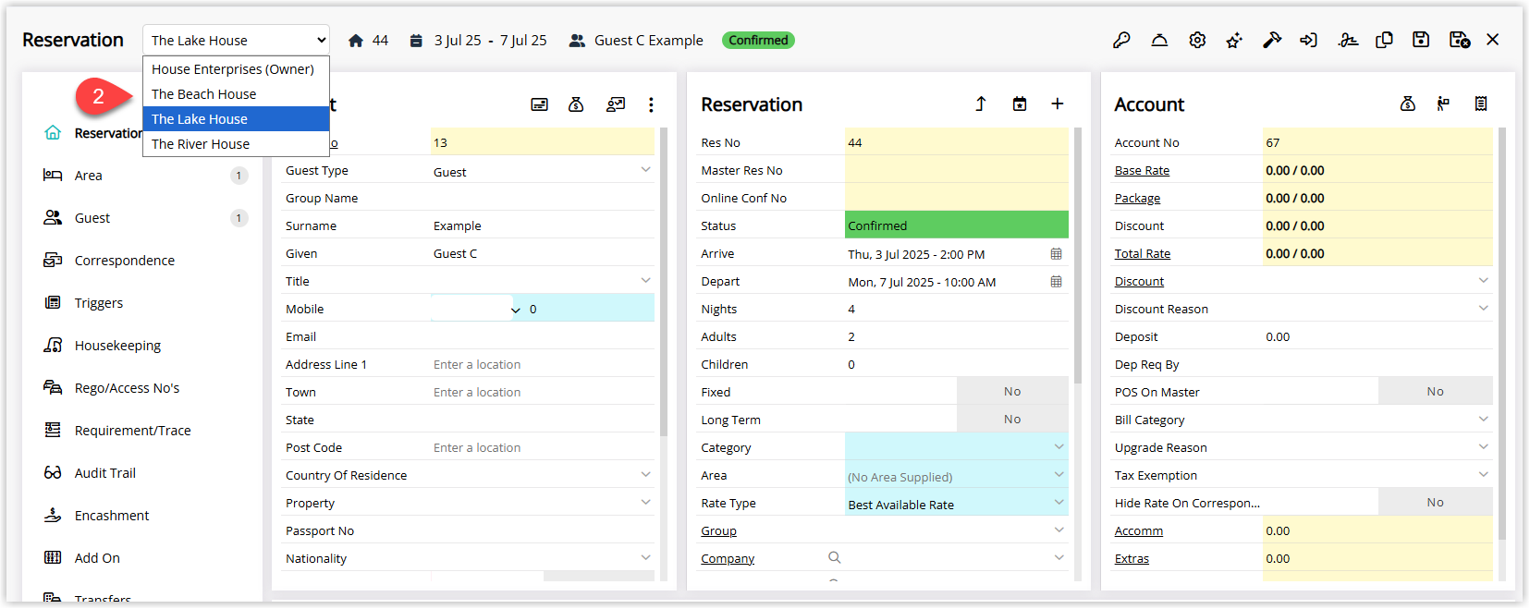Click the receipt icon in Account panel

pyautogui.click(x=1481, y=104)
